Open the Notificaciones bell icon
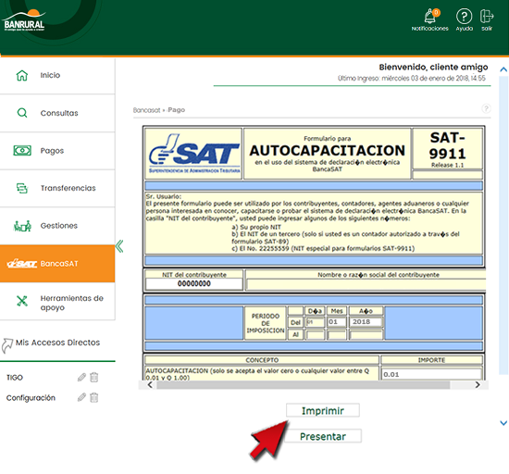The image size is (509, 474). [430, 17]
